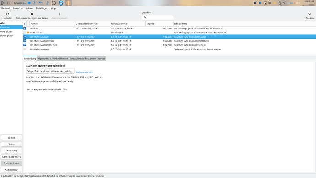Switch to the Afhankelijkheden tab
The width and height of the screenshot is (316, 178).
click(x=59, y=59)
